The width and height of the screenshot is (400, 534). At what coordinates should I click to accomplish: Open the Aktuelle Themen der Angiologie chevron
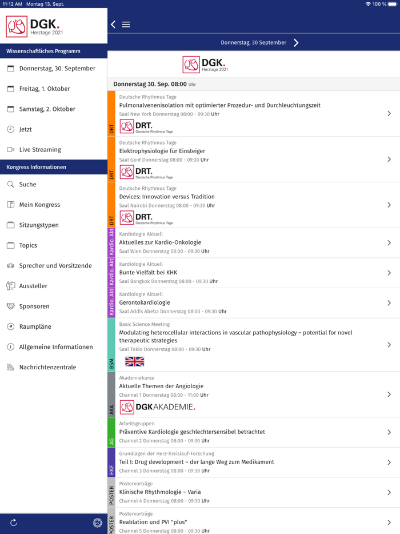(389, 394)
